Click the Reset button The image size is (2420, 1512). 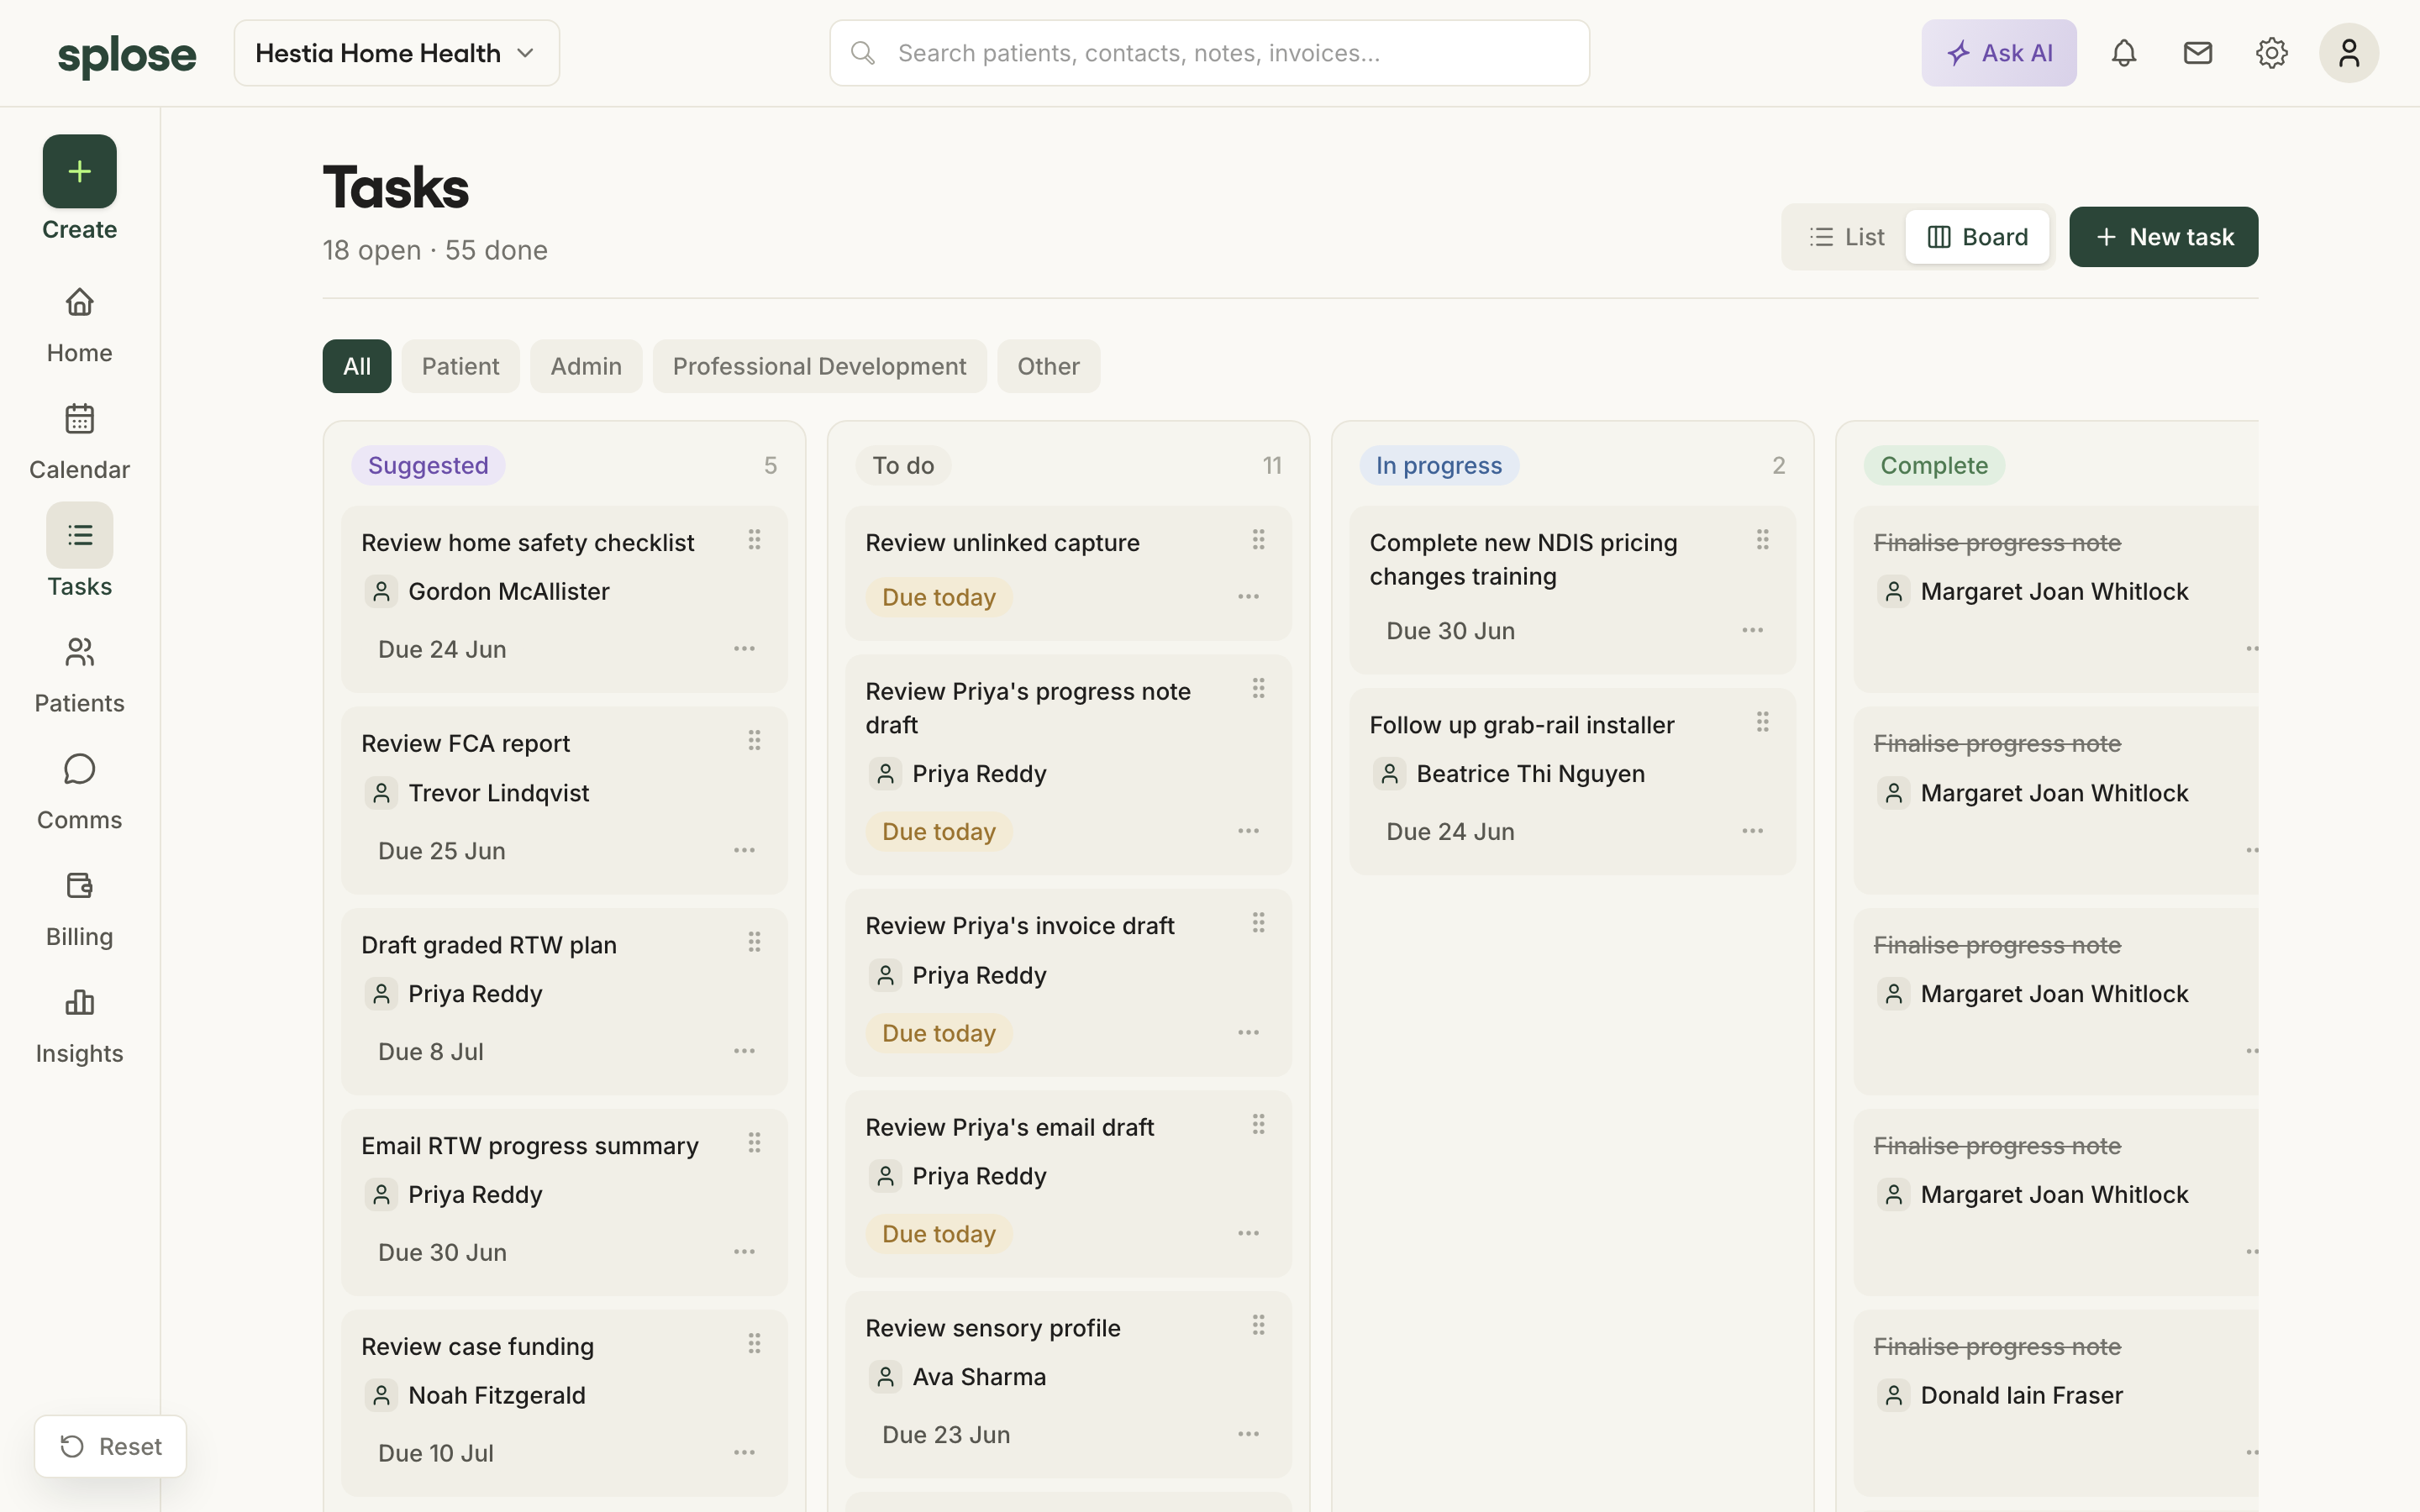pyautogui.click(x=110, y=1446)
